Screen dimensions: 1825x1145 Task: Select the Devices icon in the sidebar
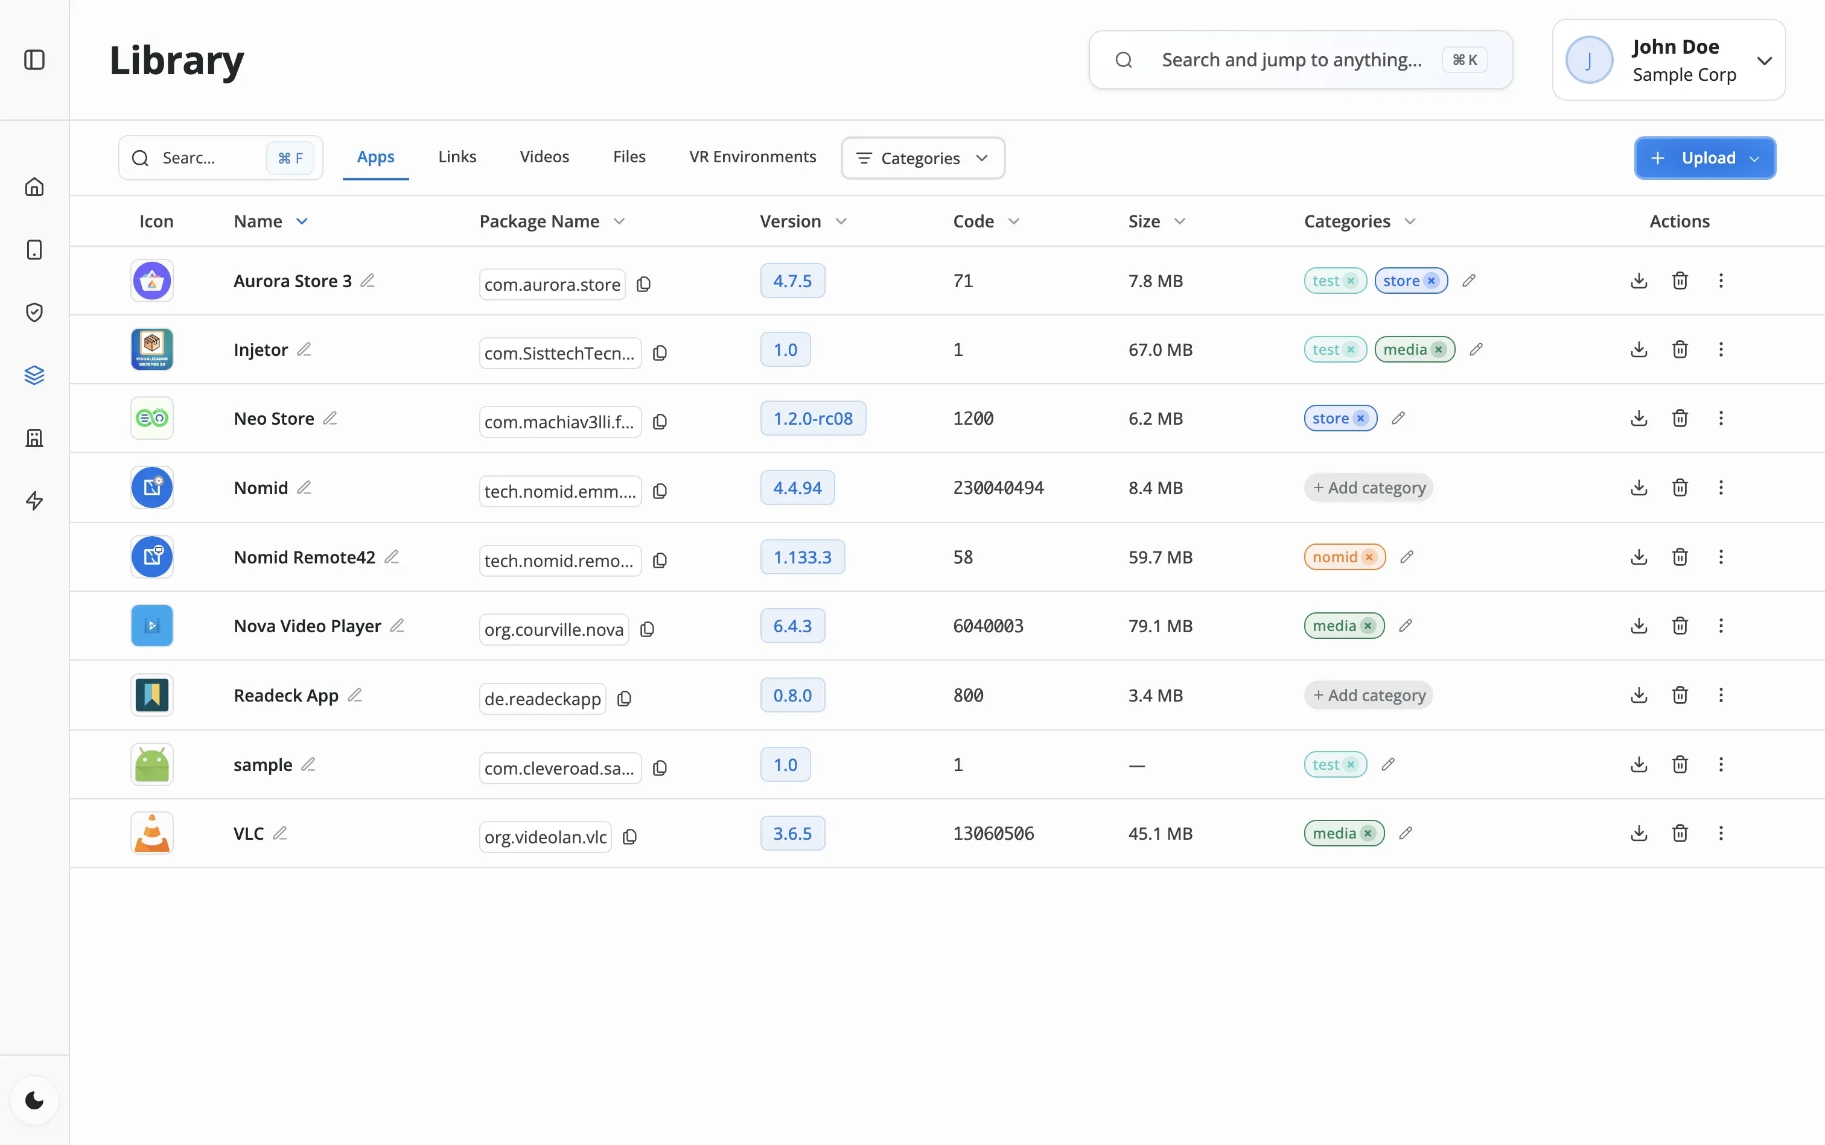pos(34,249)
